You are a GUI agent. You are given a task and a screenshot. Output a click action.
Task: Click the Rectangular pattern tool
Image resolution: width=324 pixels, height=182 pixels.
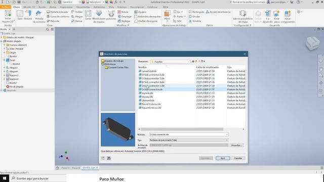(x=196, y=12)
